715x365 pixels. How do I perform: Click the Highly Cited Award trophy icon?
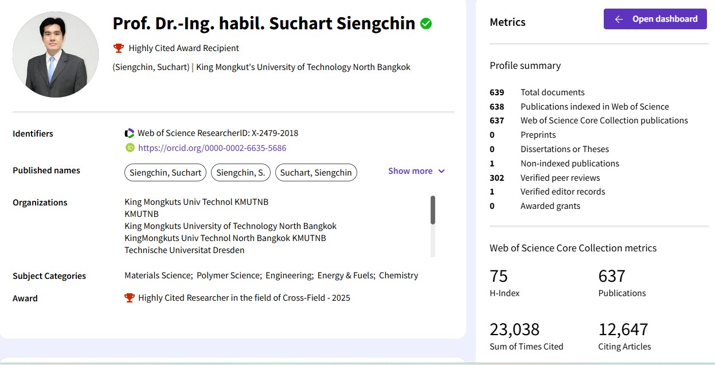point(119,48)
